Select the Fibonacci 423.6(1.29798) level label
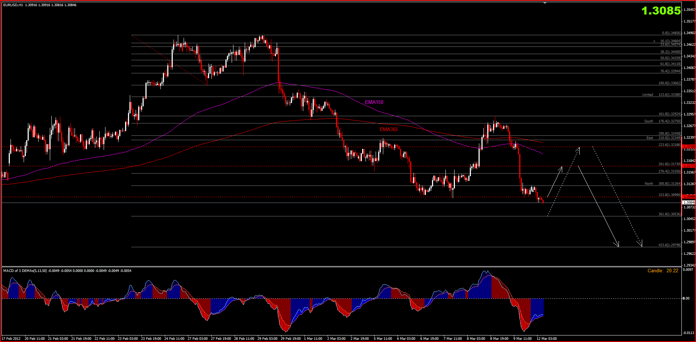This screenshot has width=696, height=342. pos(669,245)
